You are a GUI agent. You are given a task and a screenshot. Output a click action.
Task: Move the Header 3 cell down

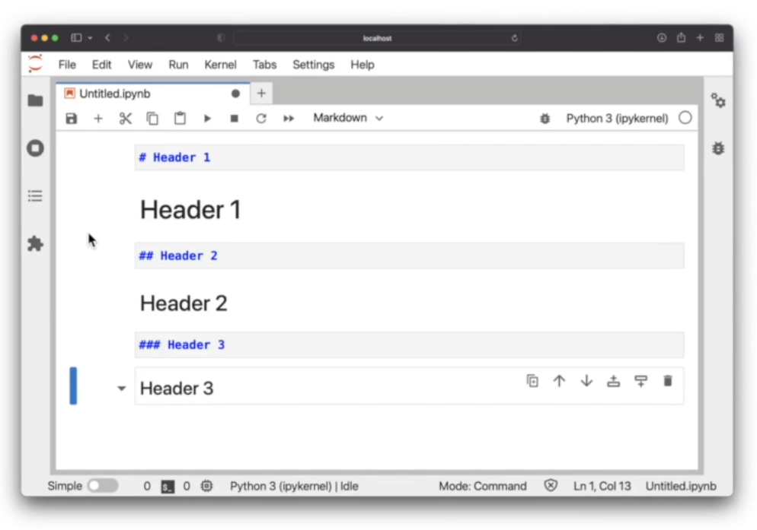[586, 381]
